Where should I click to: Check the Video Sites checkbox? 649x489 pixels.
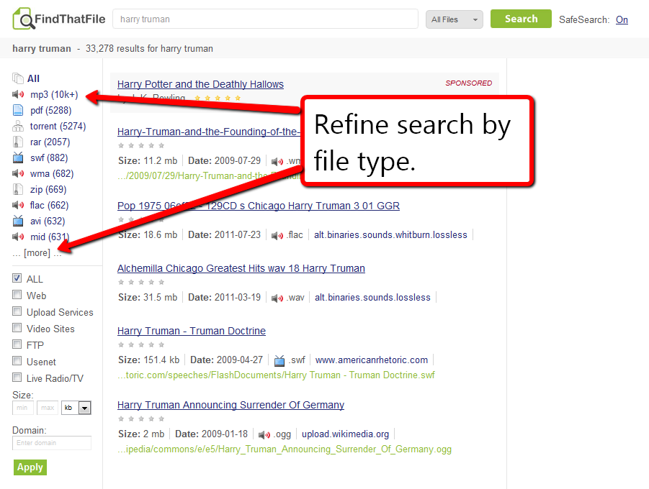click(x=17, y=329)
